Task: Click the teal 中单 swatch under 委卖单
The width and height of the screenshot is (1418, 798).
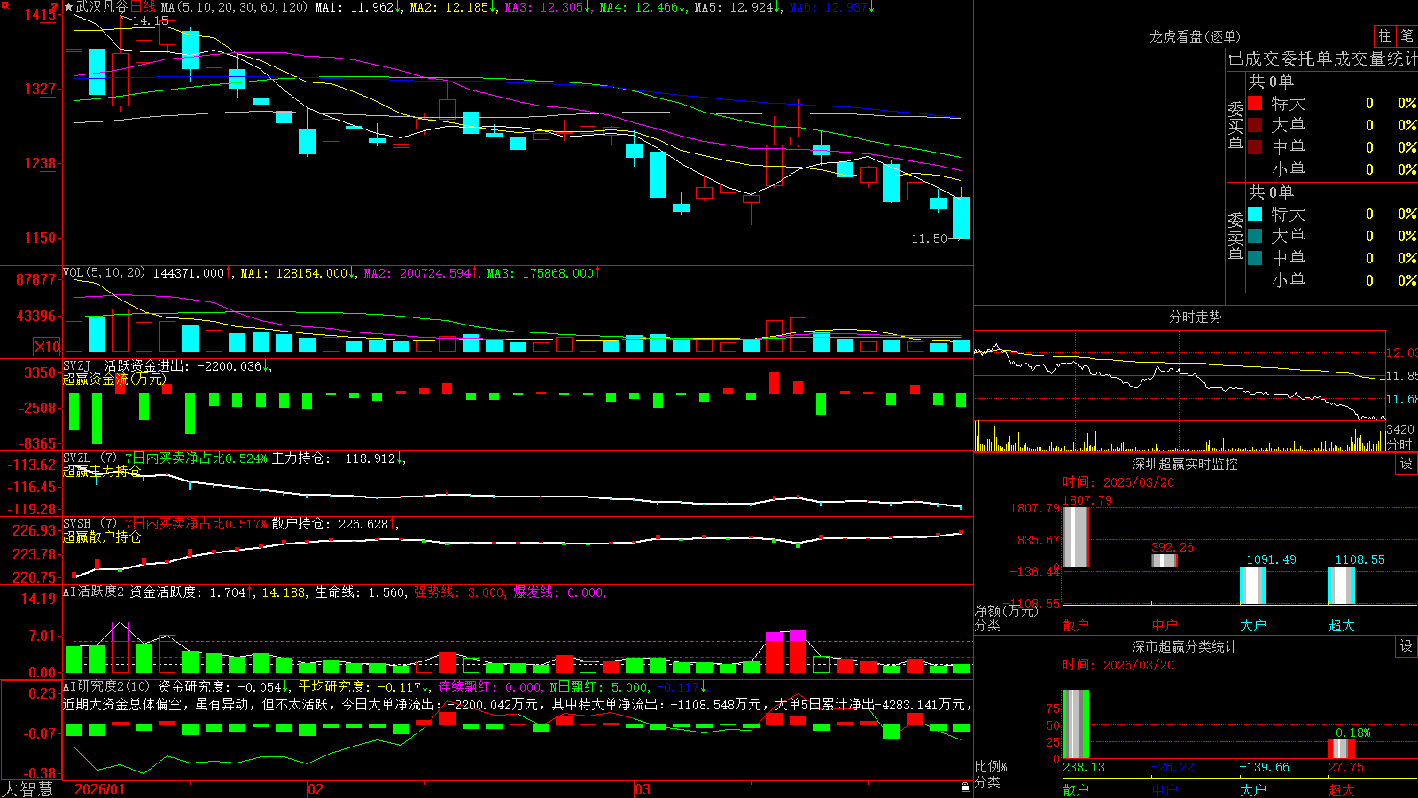Action: pos(1255,258)
